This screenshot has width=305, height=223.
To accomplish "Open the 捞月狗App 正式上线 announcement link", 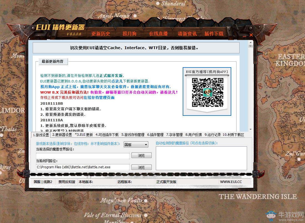I will tap(105, 87).
